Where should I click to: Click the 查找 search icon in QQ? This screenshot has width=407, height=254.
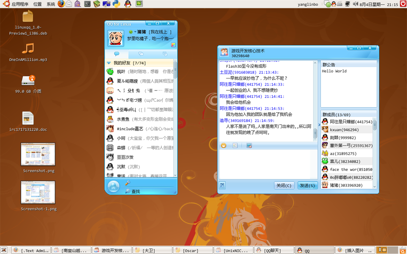(128, 191)
